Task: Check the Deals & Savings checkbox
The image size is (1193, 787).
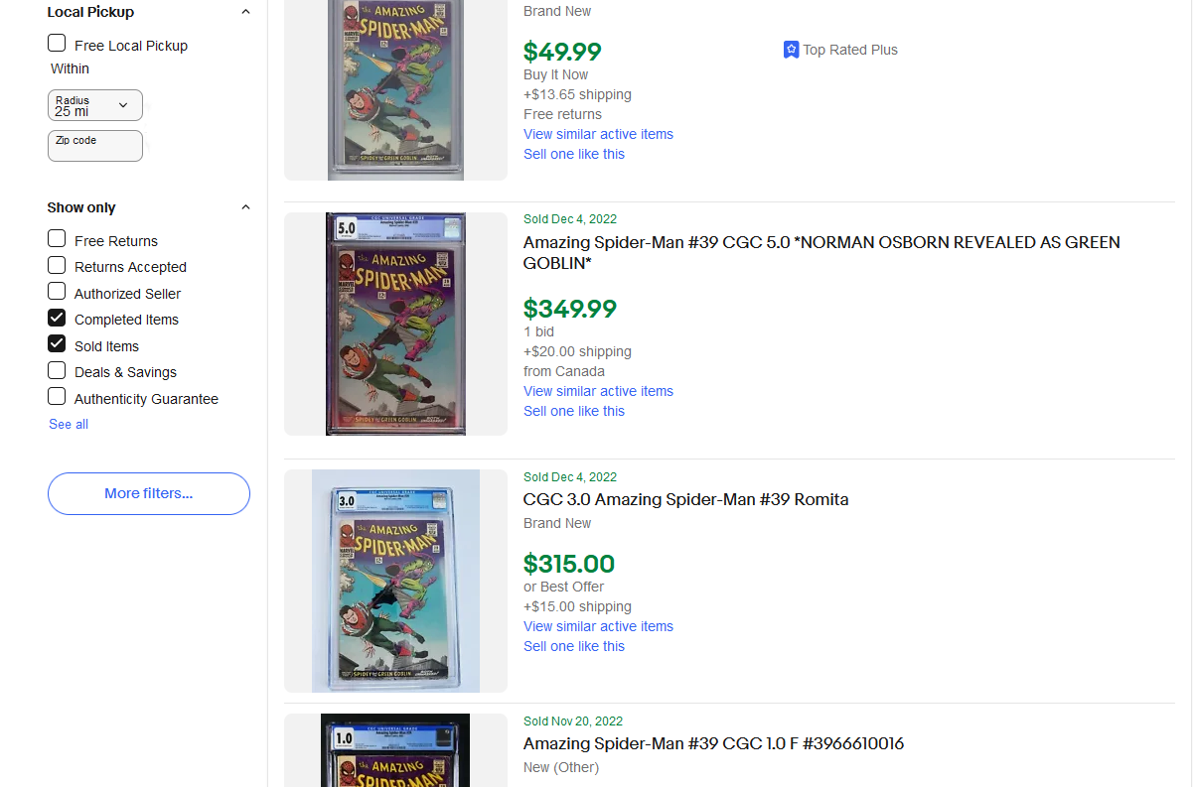Action: (x=58, y=371)
